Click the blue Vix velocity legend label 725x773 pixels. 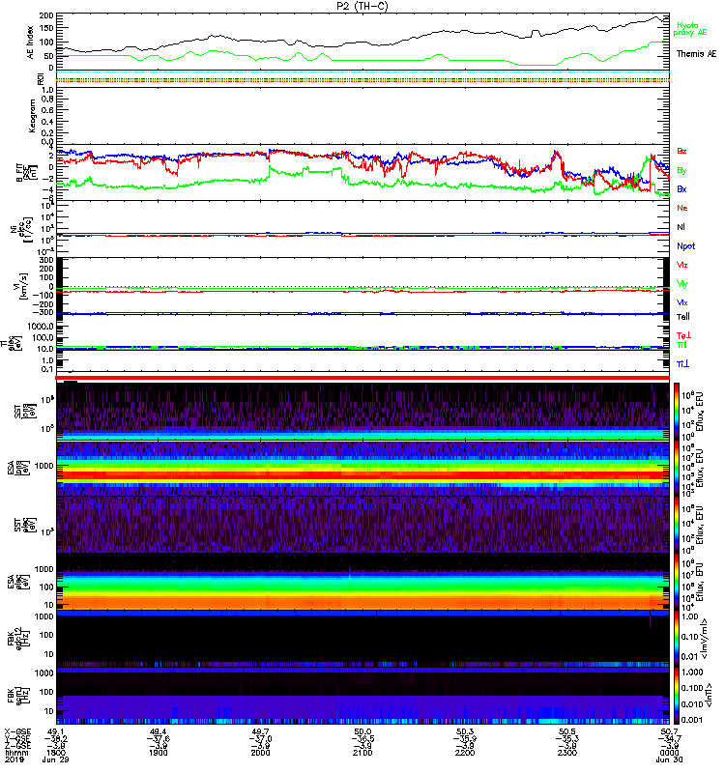click(x=681, y=302)
